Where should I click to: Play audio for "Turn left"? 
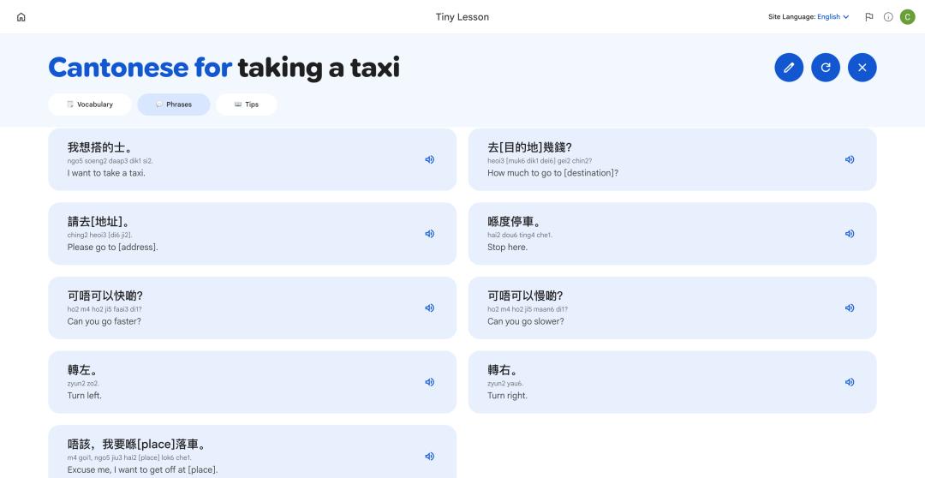point(429,382)
